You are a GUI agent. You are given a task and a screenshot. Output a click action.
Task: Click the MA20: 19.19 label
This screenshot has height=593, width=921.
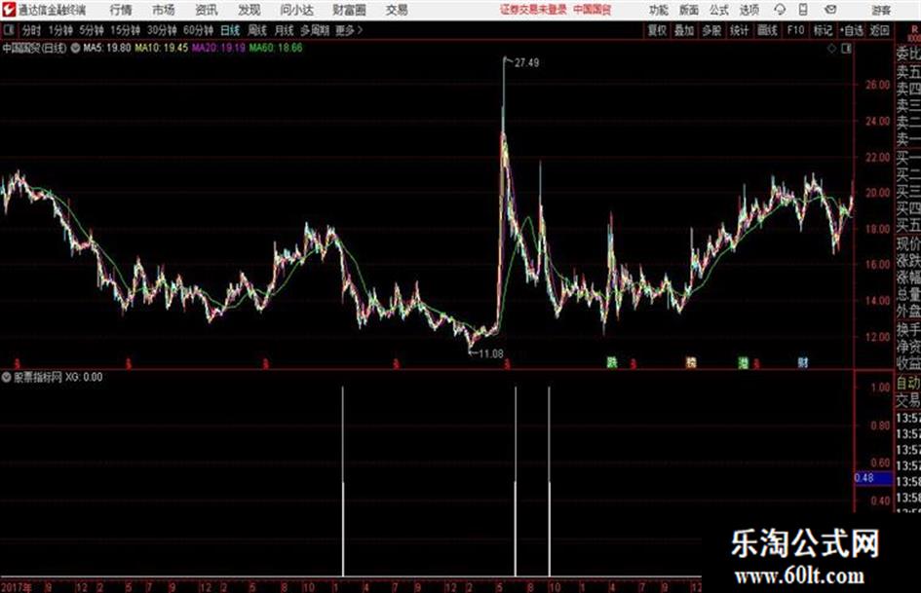[x=218, y=48]
